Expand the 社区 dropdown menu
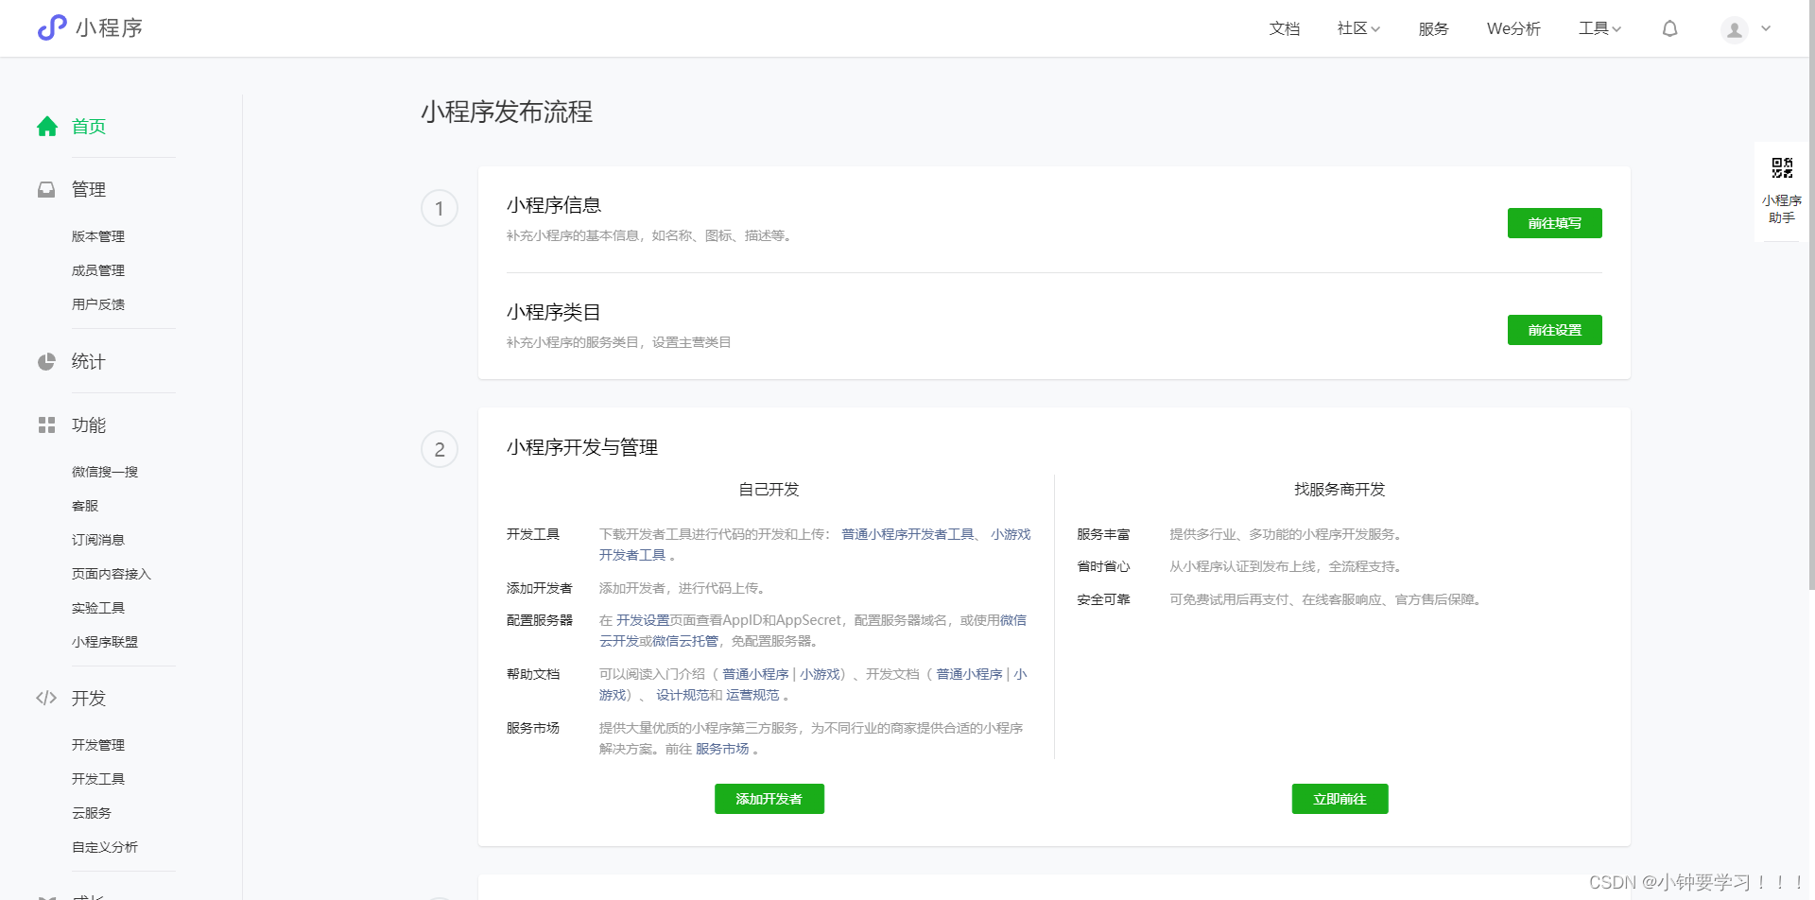Screen dimensions: 1815x900 pyautogui.click(x=1358, y=28)
